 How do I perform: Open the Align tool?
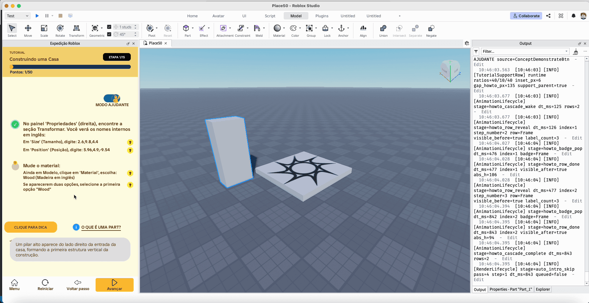point(363,30)
